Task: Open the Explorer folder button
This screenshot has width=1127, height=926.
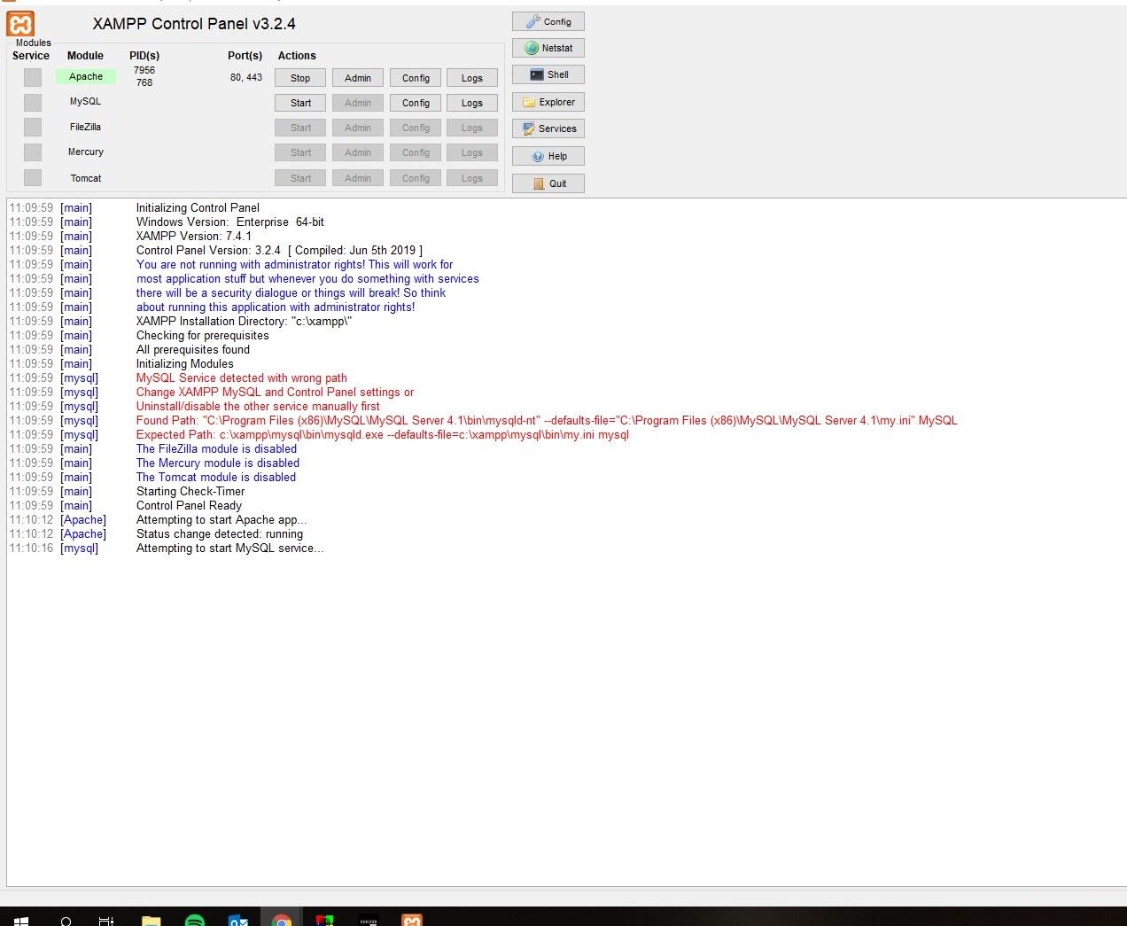Action: click(x=548, y=102)
